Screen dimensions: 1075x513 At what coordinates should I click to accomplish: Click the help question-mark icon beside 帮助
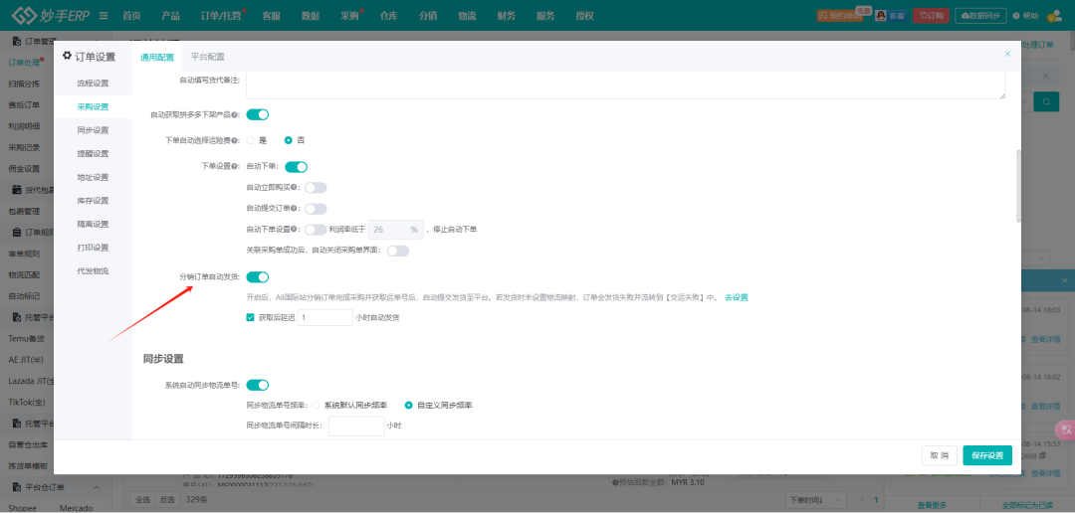(x=1014, y=16)
